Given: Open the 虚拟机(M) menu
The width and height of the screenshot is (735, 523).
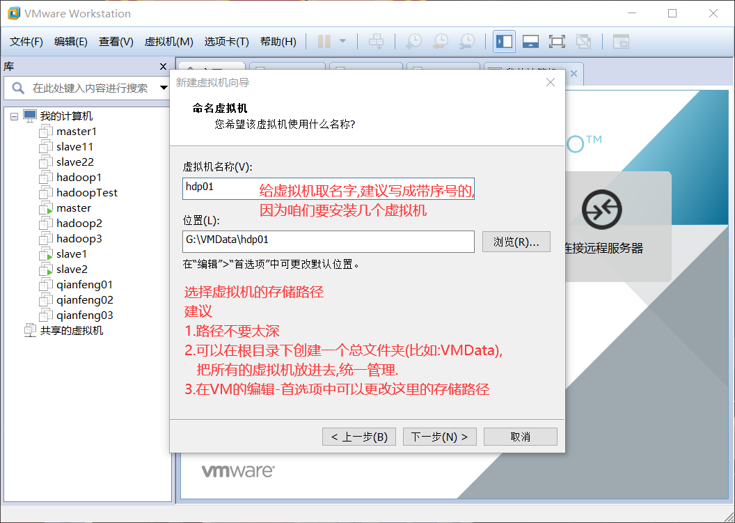Looking at the screenshot, I should coord(168,42).
